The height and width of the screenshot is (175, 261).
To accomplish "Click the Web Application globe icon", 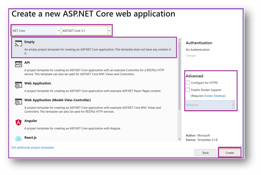I will 19,85.
